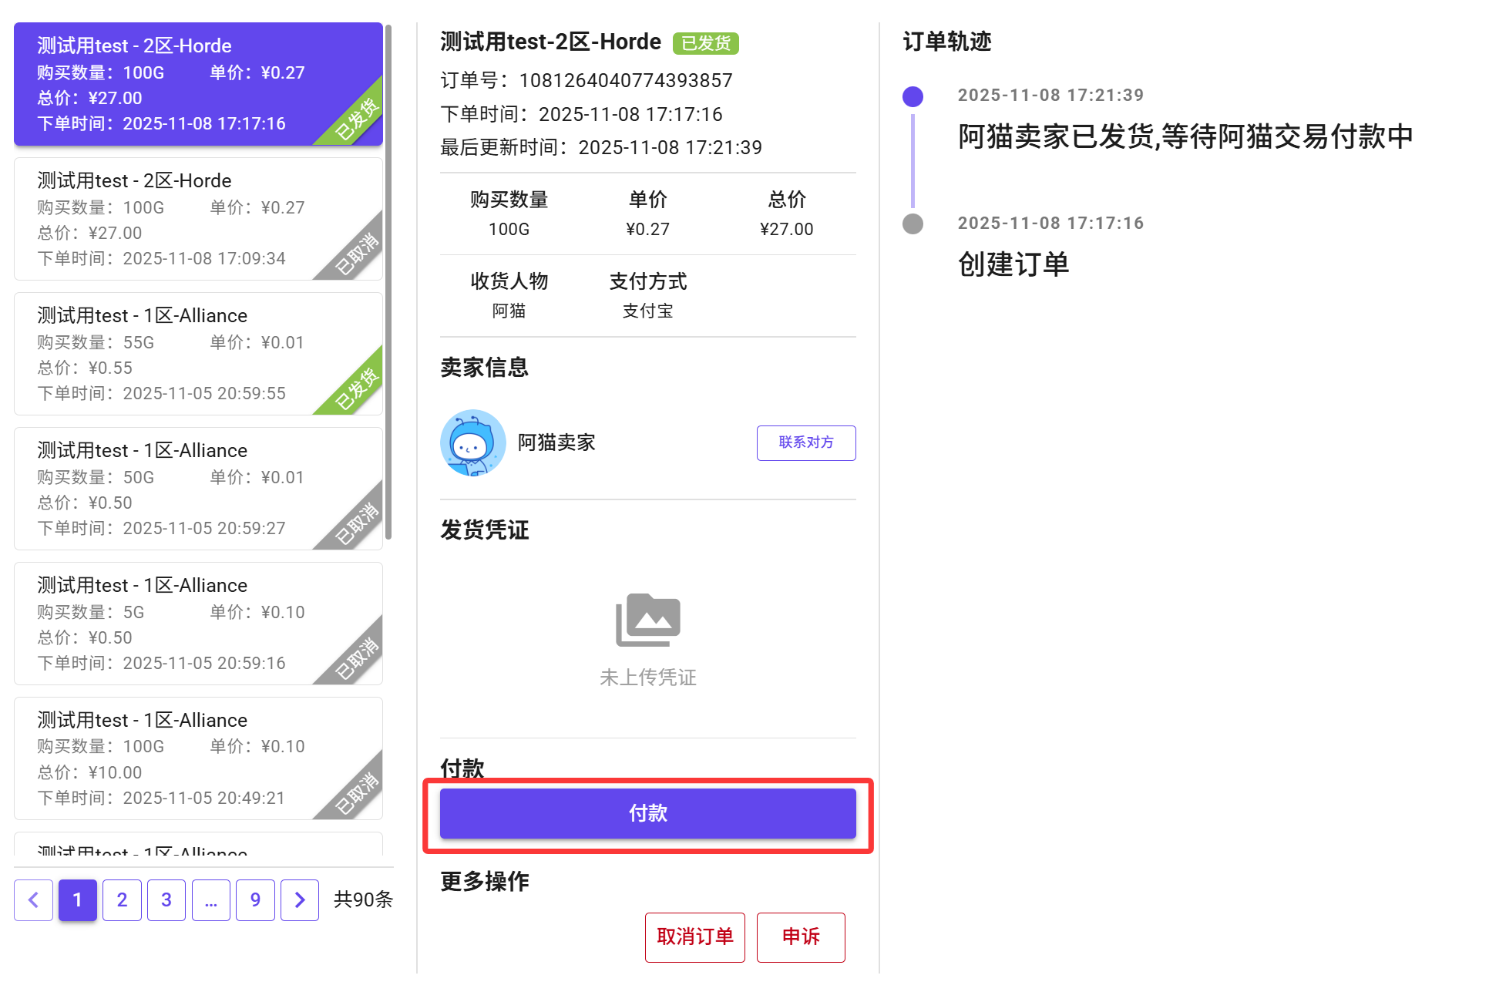Image resolution: width=1489 pixels, height=992 pixels.
Task: Select page 3 in pagination
Action: click(166, 900)
